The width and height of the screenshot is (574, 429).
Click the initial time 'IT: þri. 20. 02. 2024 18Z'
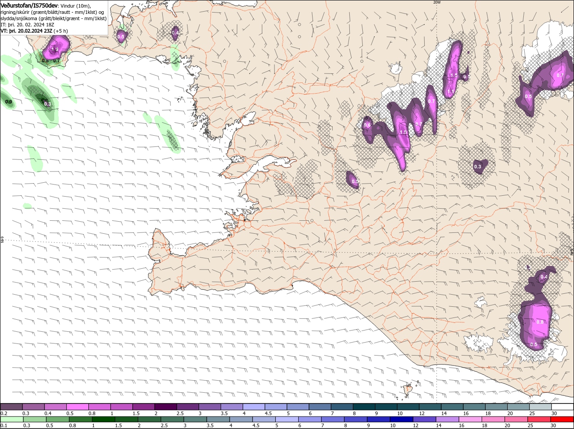tap(26, 25)
